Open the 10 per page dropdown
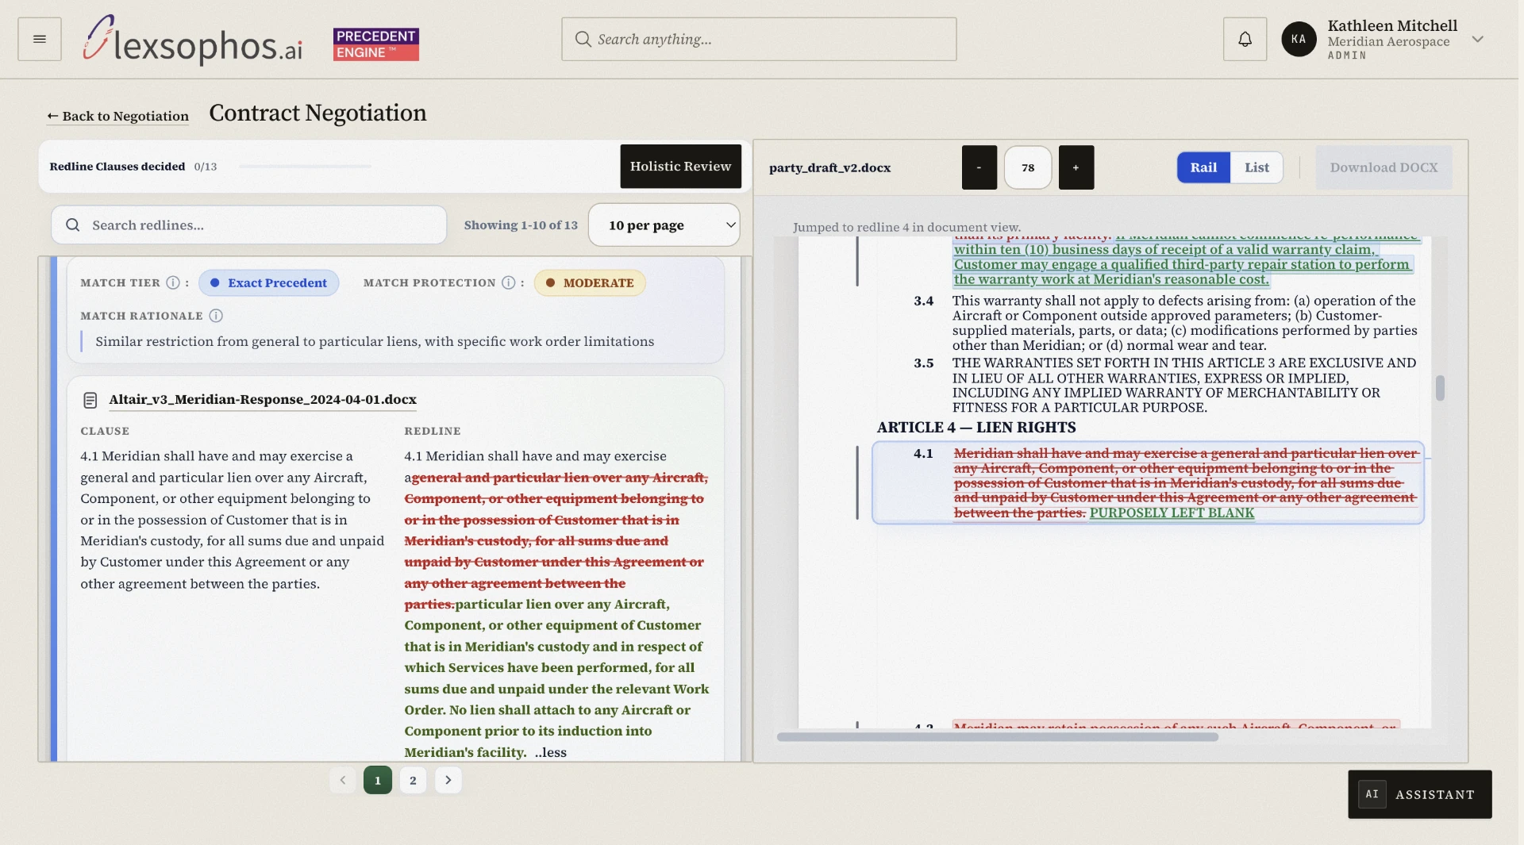Screen dimensions: 1524x845 (x=664, y=225)
